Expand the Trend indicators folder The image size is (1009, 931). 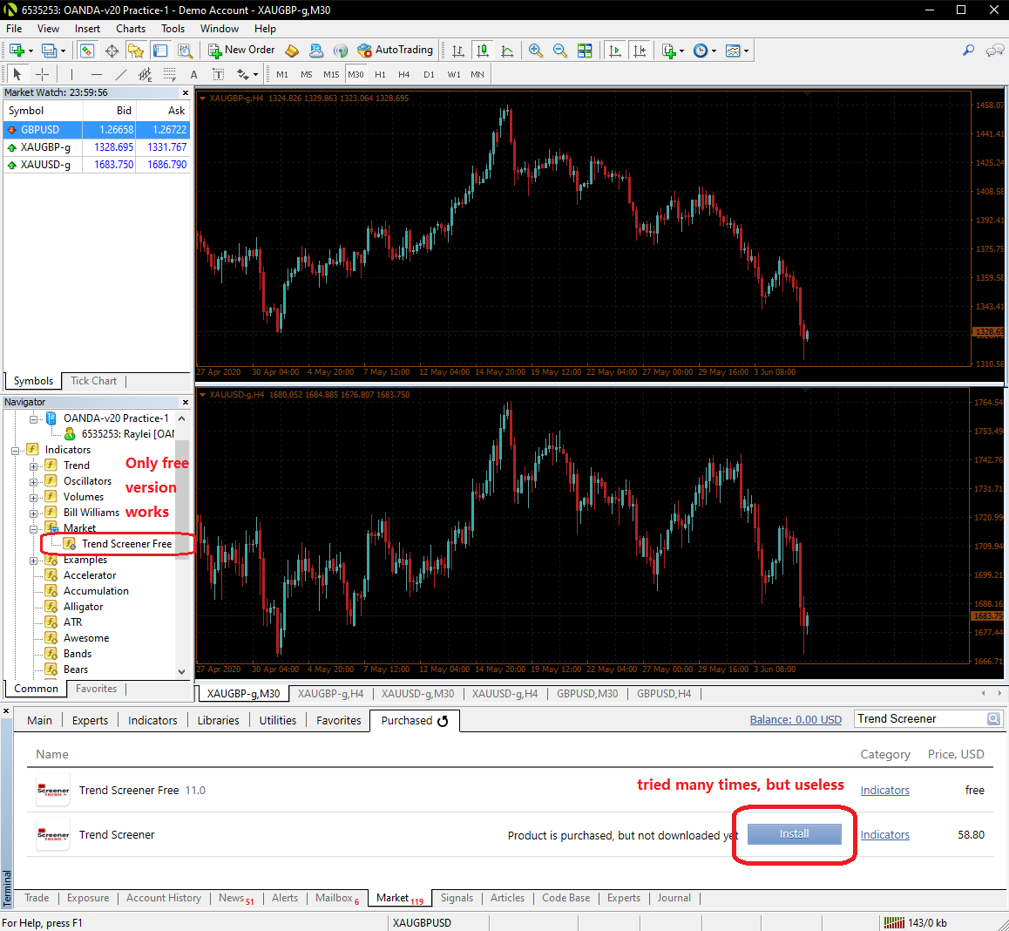pyautogui.click(x=33, y=466)
